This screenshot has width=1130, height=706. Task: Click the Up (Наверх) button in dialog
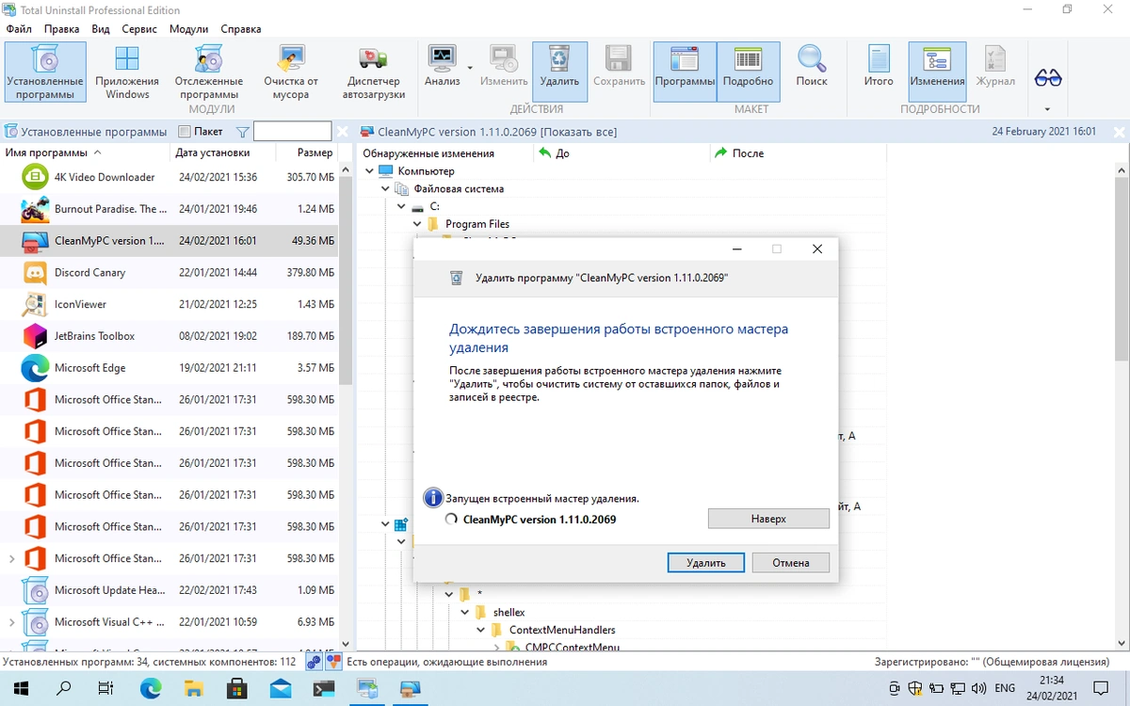pos(768,519)
